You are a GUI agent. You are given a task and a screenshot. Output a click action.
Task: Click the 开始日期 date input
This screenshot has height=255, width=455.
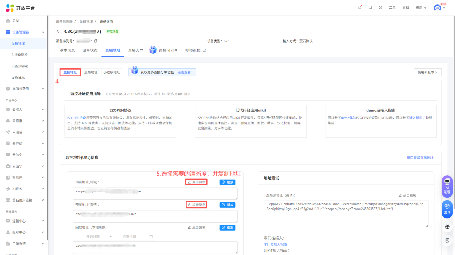click(x=93, y=236)
